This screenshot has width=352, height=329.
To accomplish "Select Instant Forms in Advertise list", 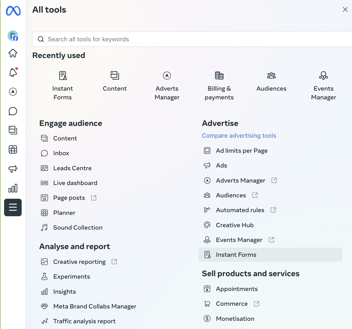I will pos(236,255).
